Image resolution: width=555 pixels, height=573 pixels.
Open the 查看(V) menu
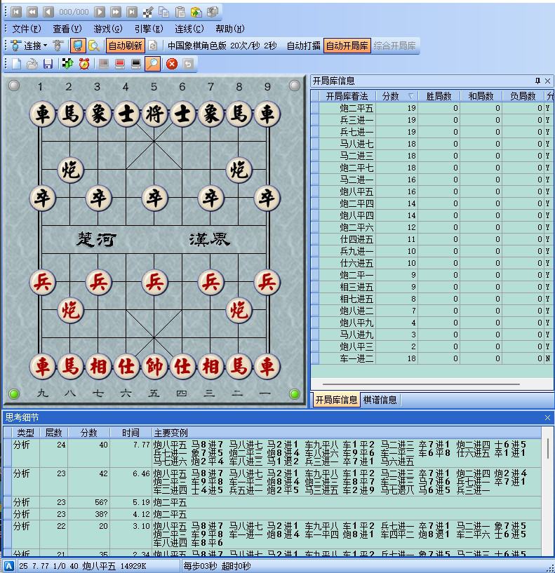(x=67, y=29)
